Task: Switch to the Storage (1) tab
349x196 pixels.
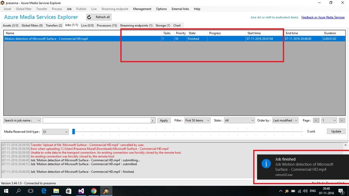Action: coord(163,25)
